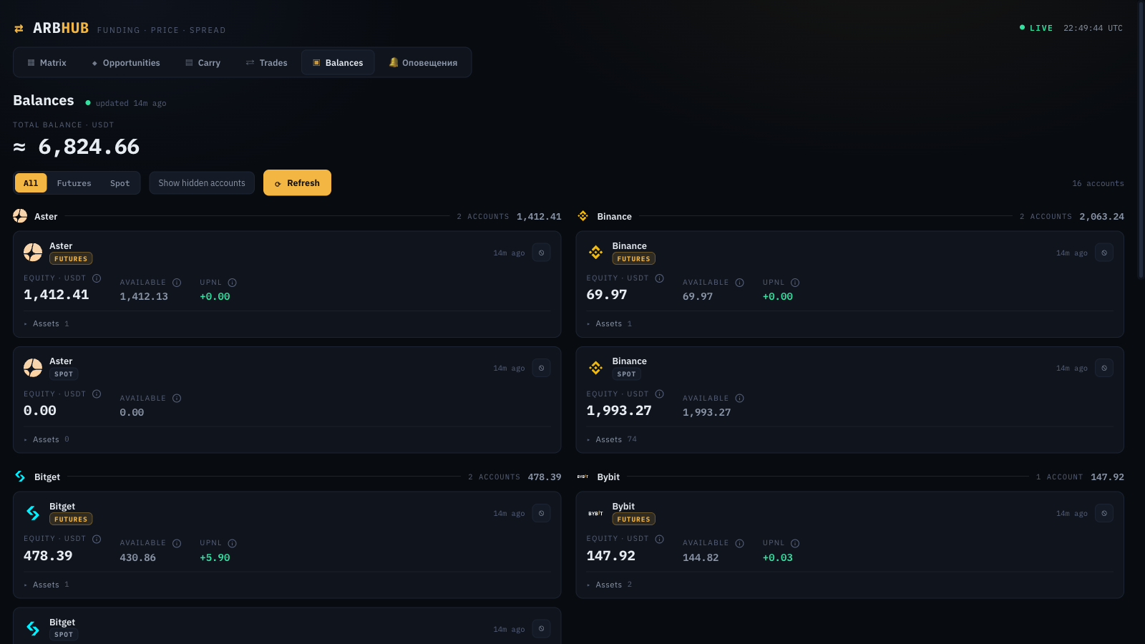
Task: Select the Futures accounts filter
Action: point(74,183)
